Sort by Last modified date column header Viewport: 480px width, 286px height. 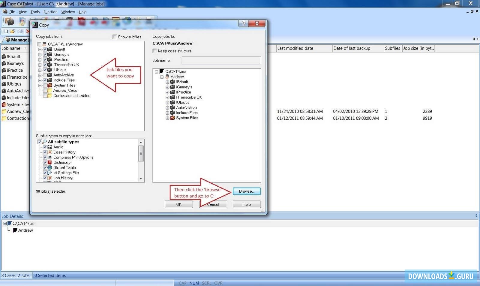[x=304, y=48]
